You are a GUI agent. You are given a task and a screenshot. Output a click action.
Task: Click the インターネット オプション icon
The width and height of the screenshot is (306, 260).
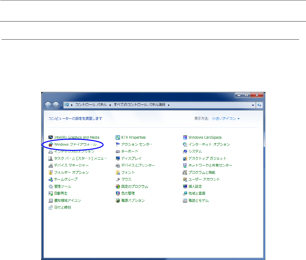pos(185,144)
